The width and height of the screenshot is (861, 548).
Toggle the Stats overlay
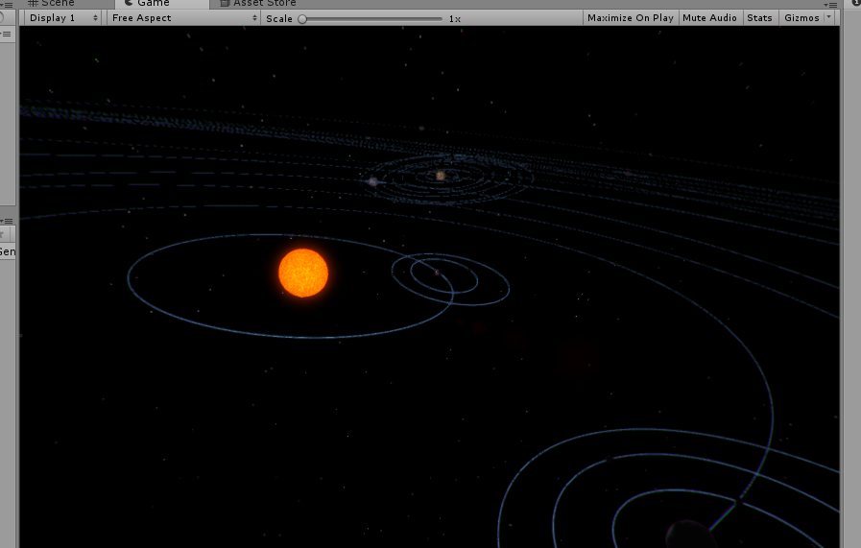pyautogui.click(x=759, y=18)
